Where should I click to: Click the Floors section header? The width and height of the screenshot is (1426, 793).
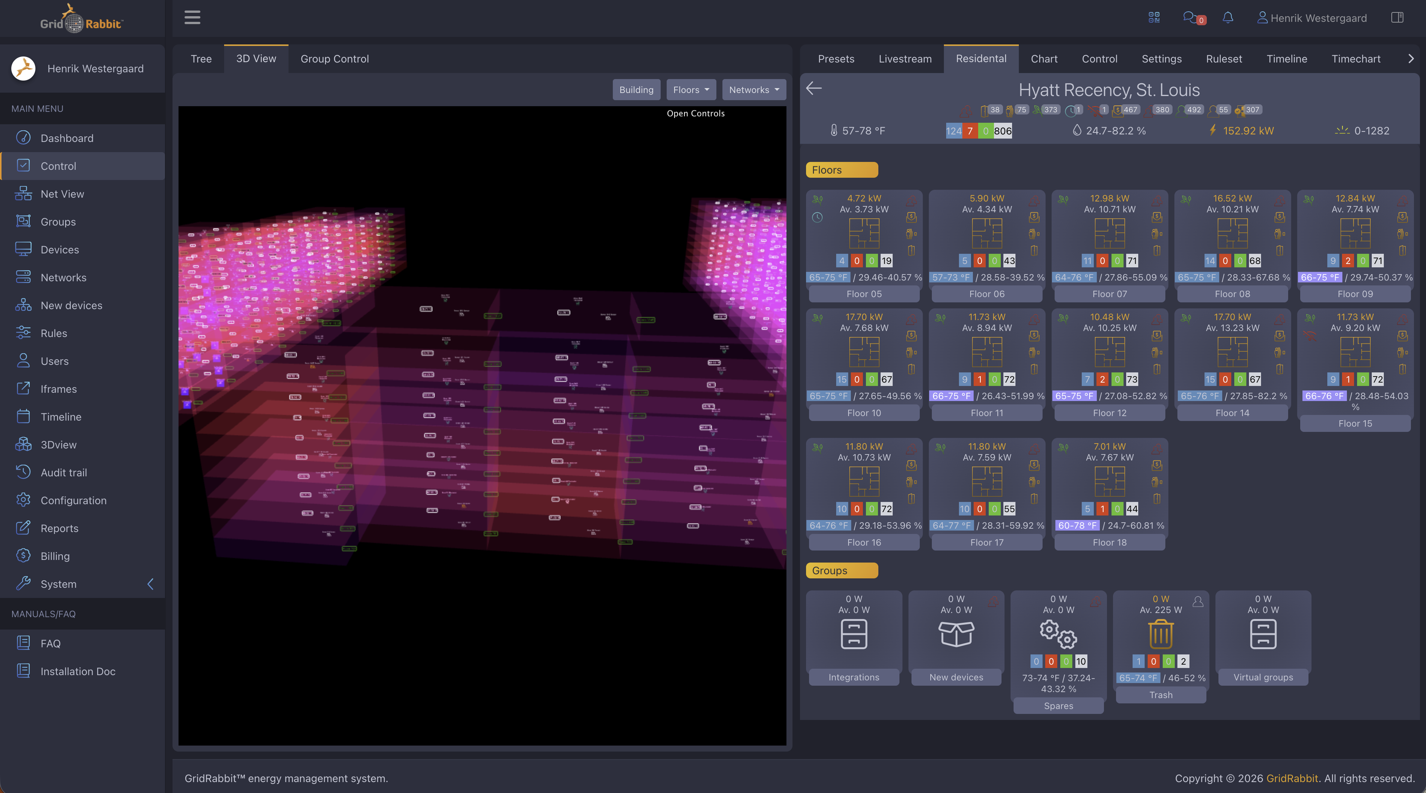pyautogui.click(x=841, y=170)
